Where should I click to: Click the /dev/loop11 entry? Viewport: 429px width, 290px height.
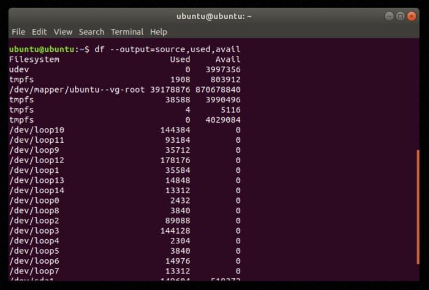pyautogui.click(x=37, y=140)
